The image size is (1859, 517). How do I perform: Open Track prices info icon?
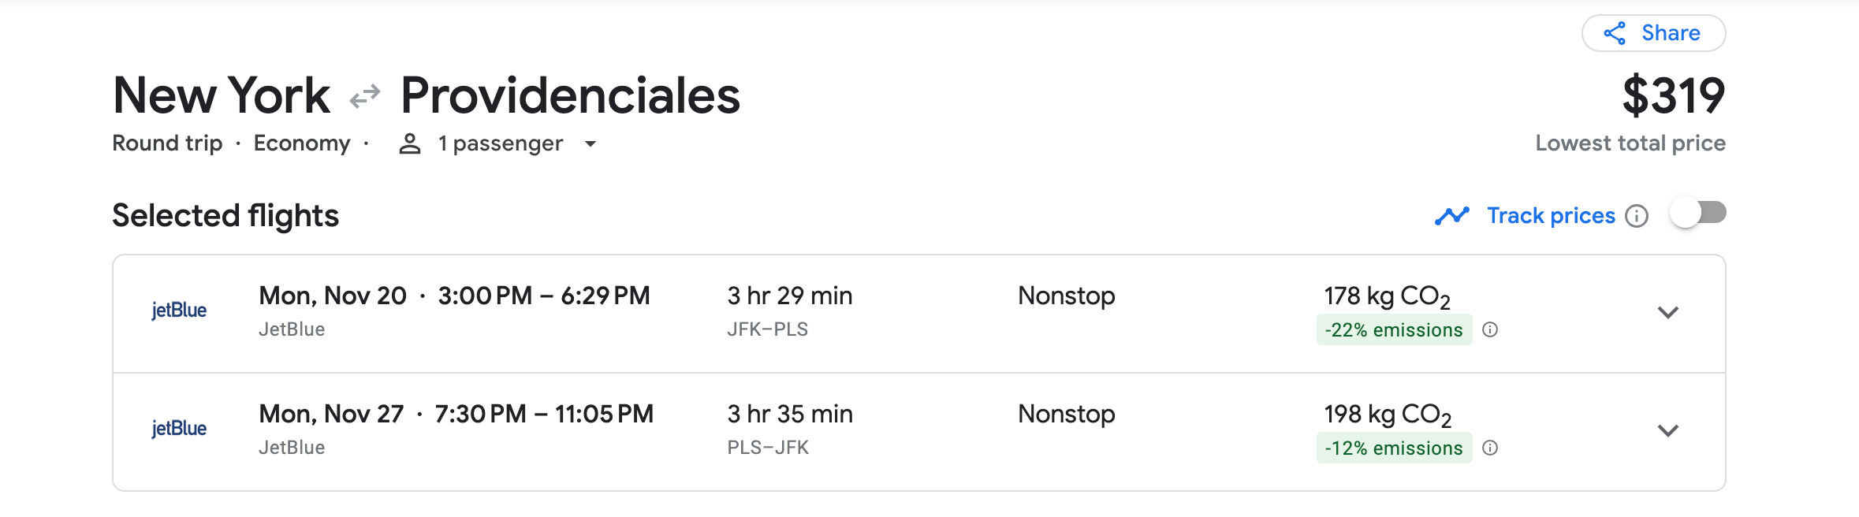(1637, 216)
